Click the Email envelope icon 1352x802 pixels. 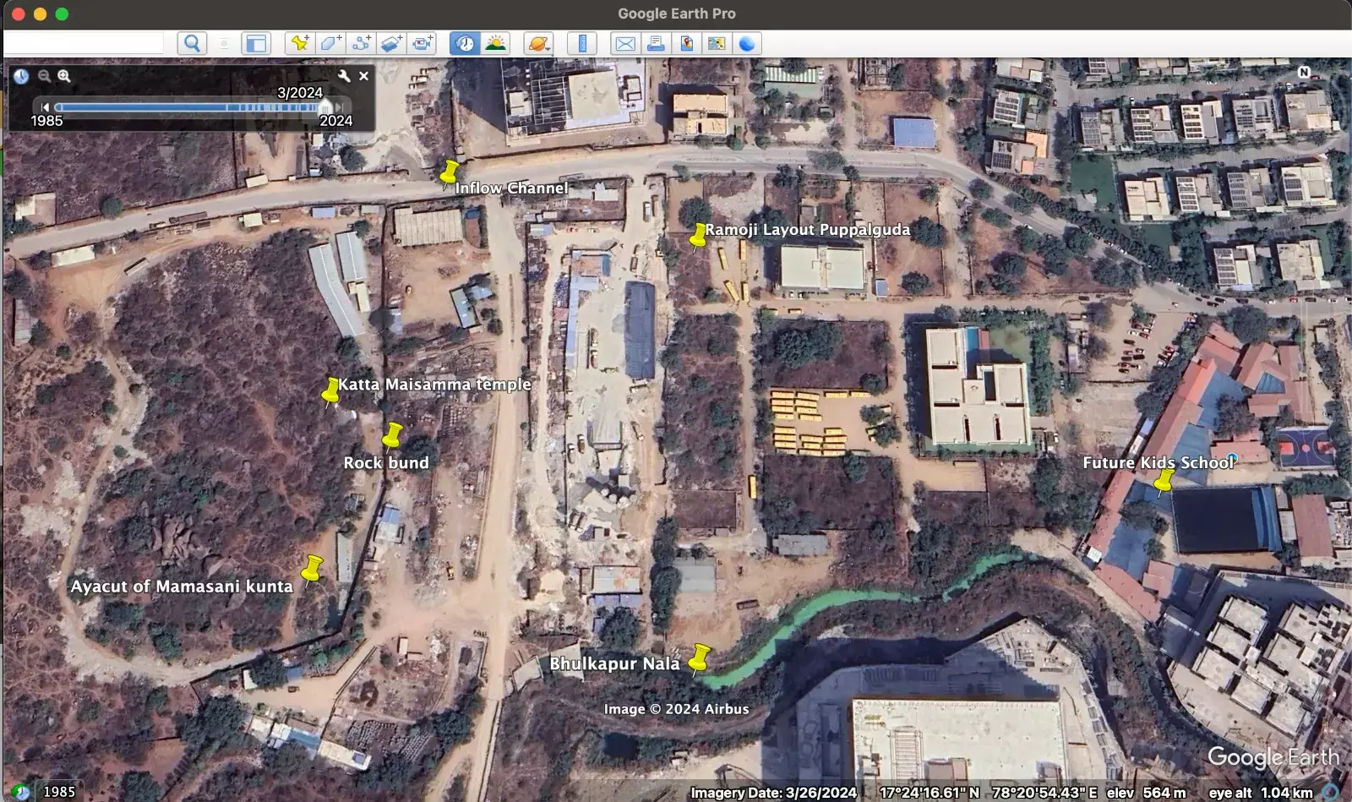625,44
